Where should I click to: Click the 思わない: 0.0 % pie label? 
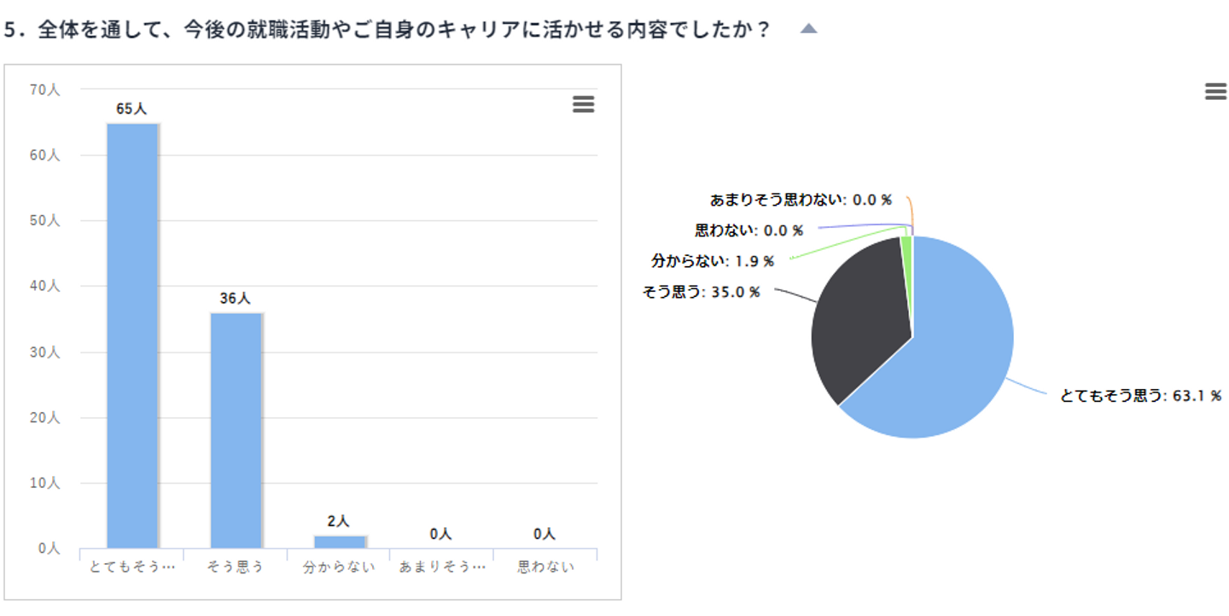click(x=748, y=230)
